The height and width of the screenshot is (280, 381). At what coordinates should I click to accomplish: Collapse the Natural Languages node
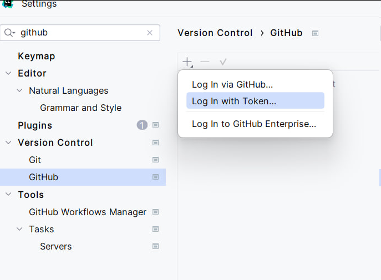point(19,90)
